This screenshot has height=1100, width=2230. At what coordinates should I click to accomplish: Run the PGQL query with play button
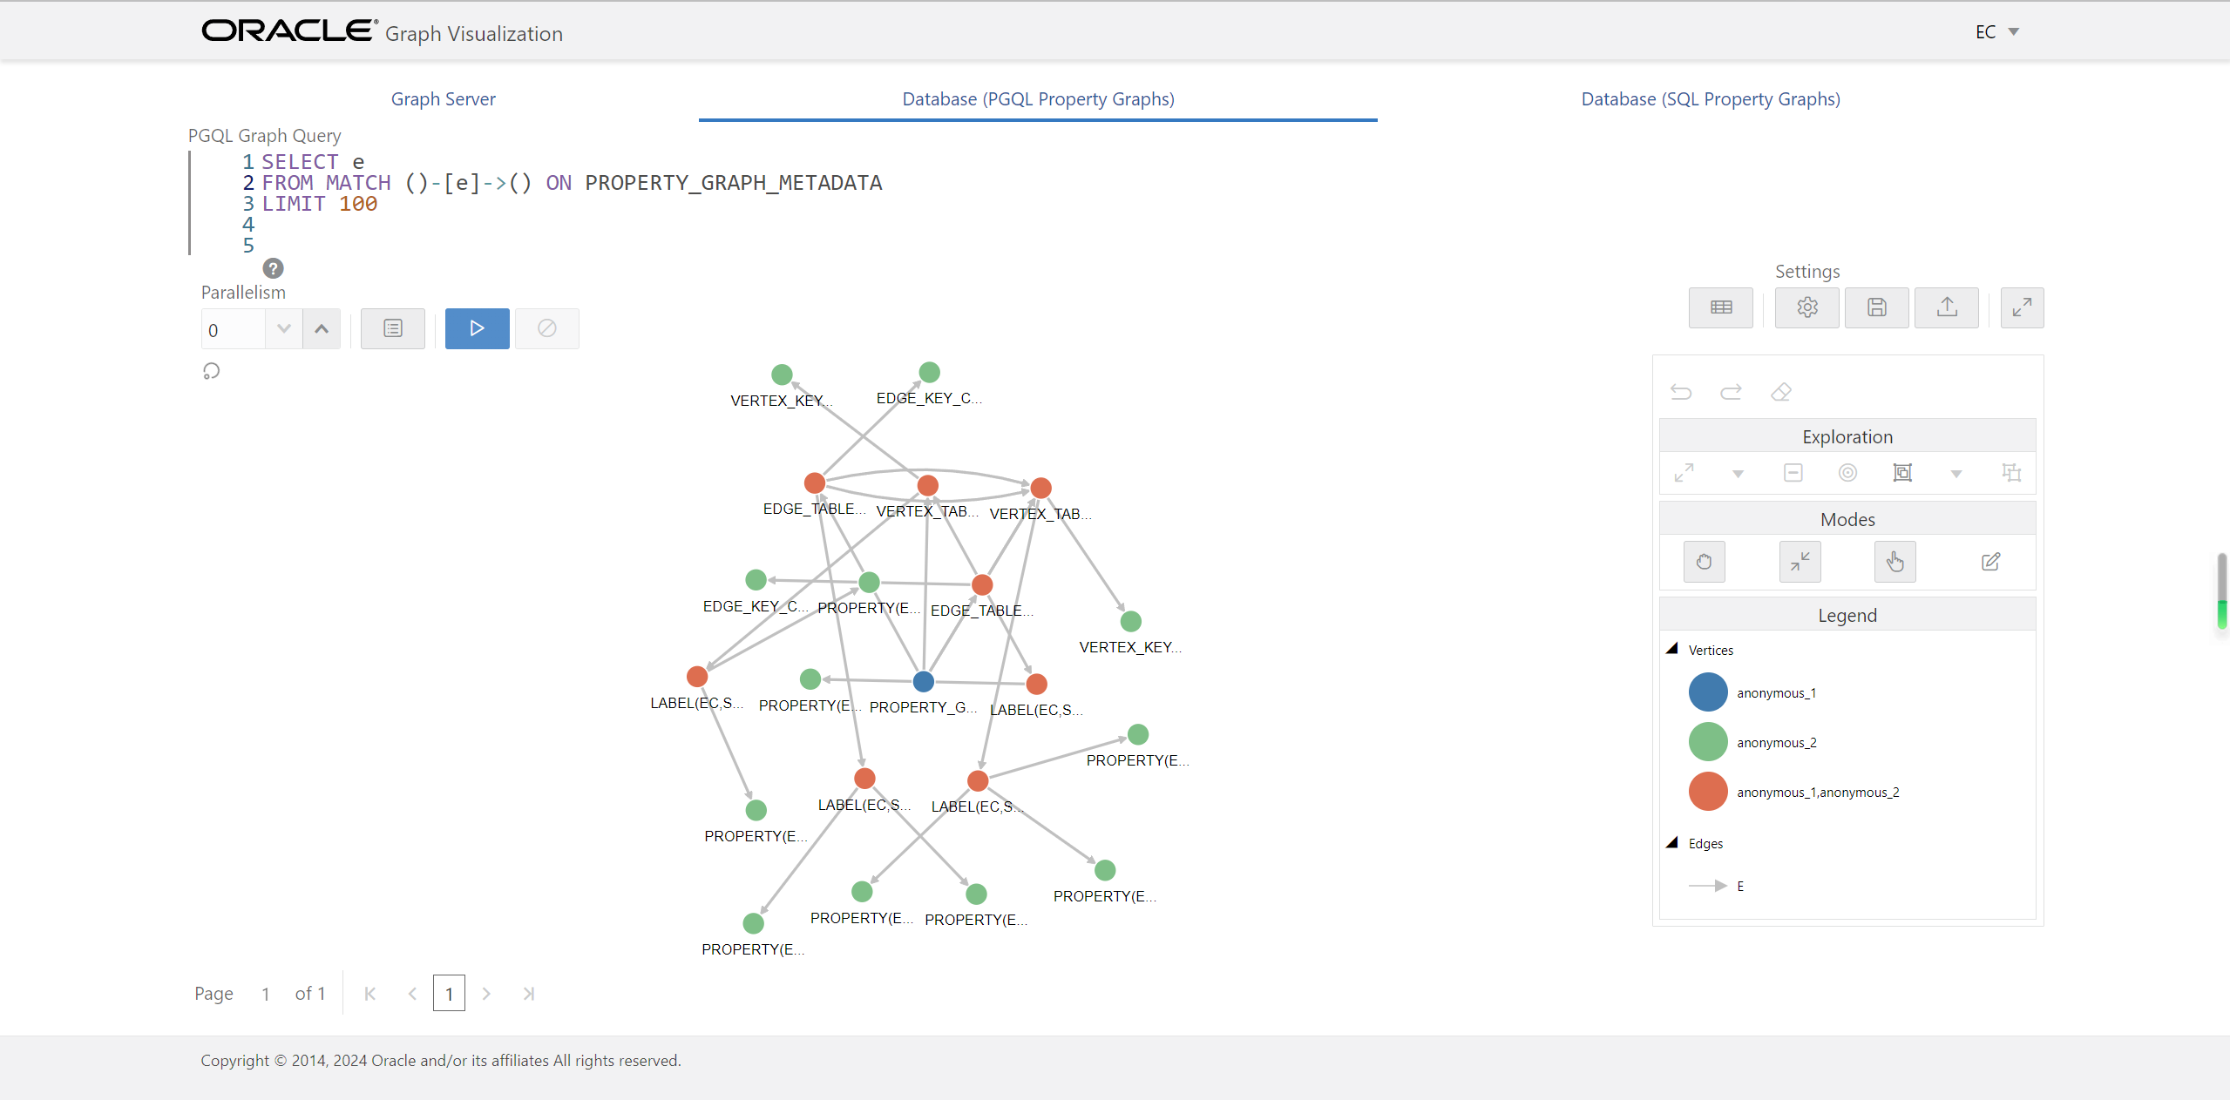[x=477, y=328]
